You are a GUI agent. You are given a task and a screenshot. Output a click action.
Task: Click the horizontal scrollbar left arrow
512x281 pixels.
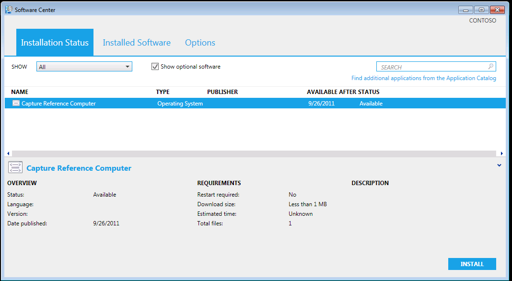8,153
